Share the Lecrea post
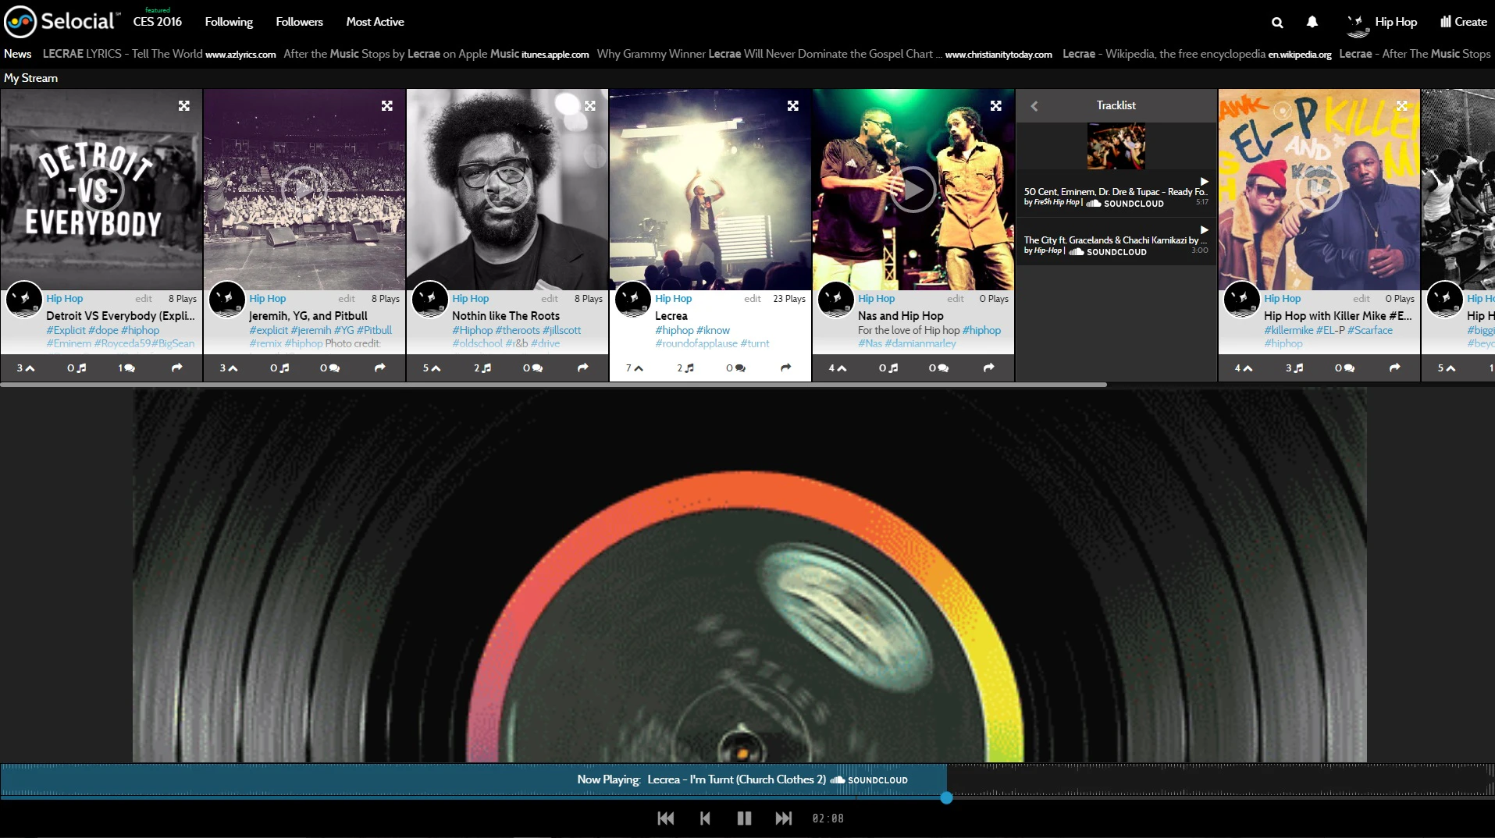This screenshot has width=1495, height=838. click(786, 368)
